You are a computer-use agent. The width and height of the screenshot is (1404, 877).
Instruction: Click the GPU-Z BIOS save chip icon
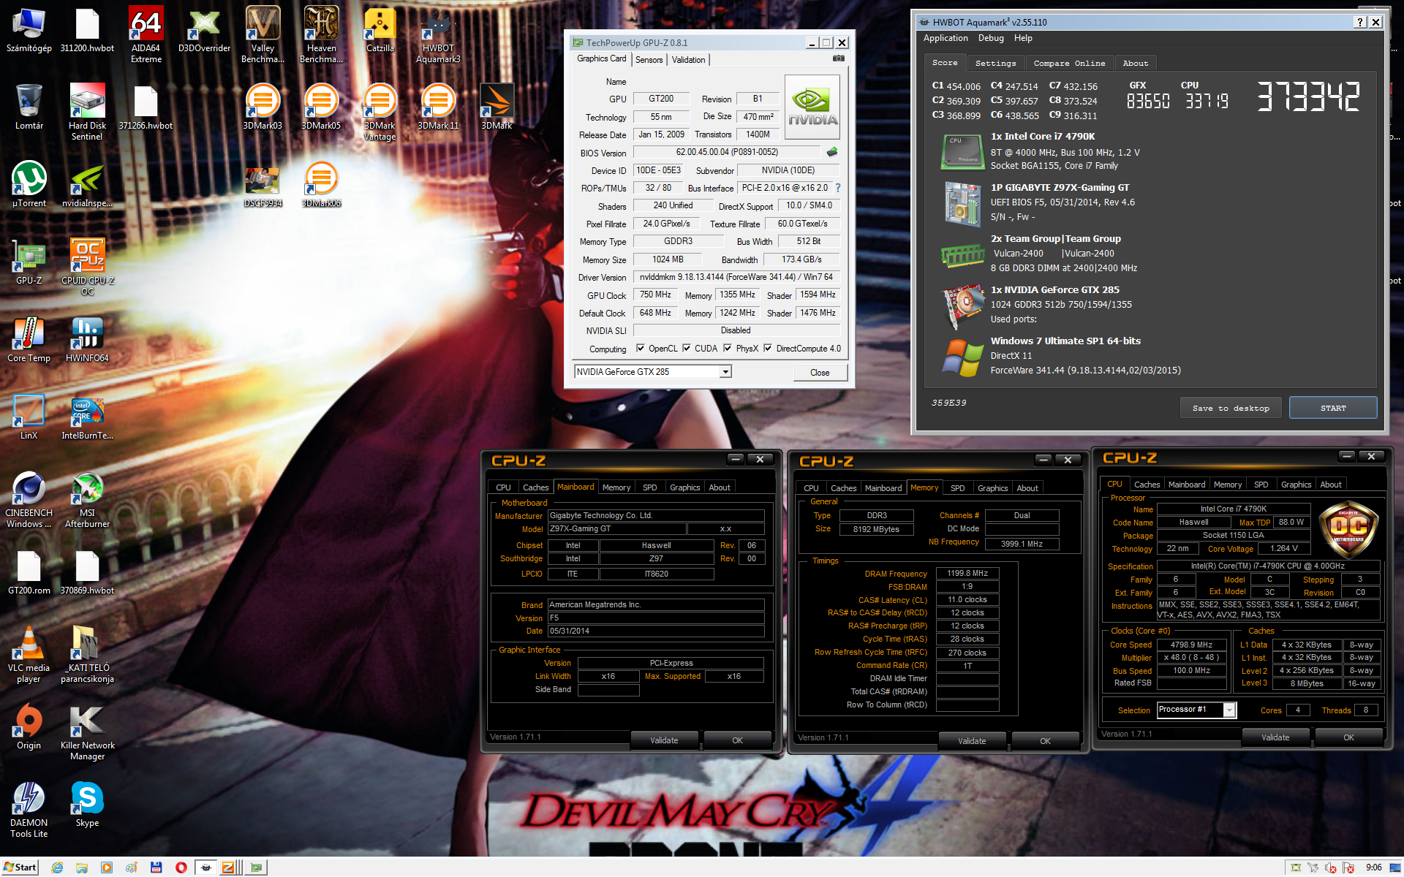pos(832,152)
